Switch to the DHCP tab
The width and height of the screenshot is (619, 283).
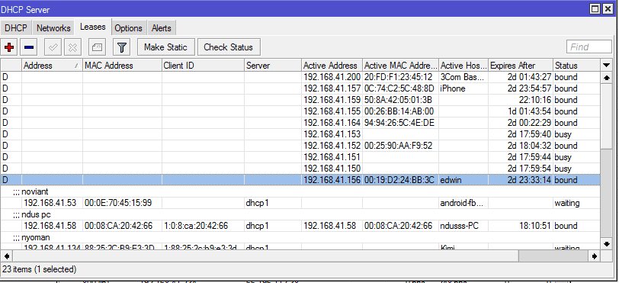[16, 28]
